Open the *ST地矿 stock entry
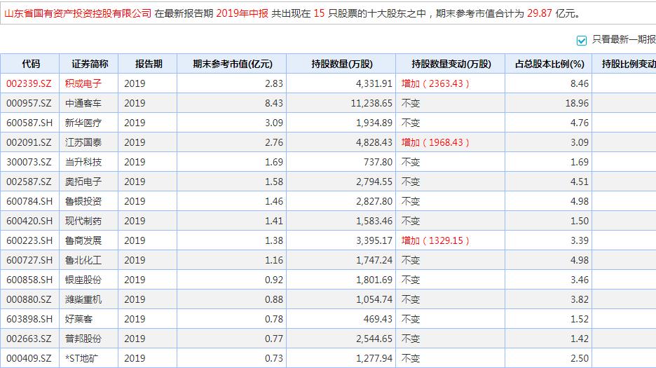This screenshot has height=368, width=656. [83, 358]
